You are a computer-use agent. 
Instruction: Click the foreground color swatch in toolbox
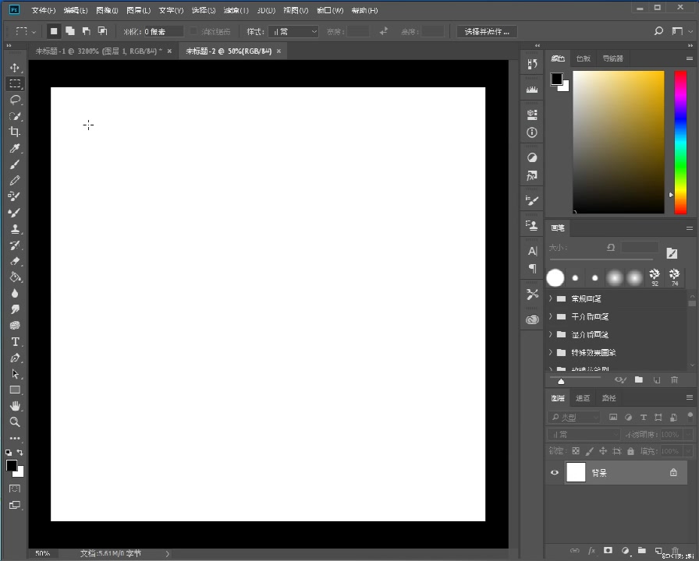coord(12,465)
